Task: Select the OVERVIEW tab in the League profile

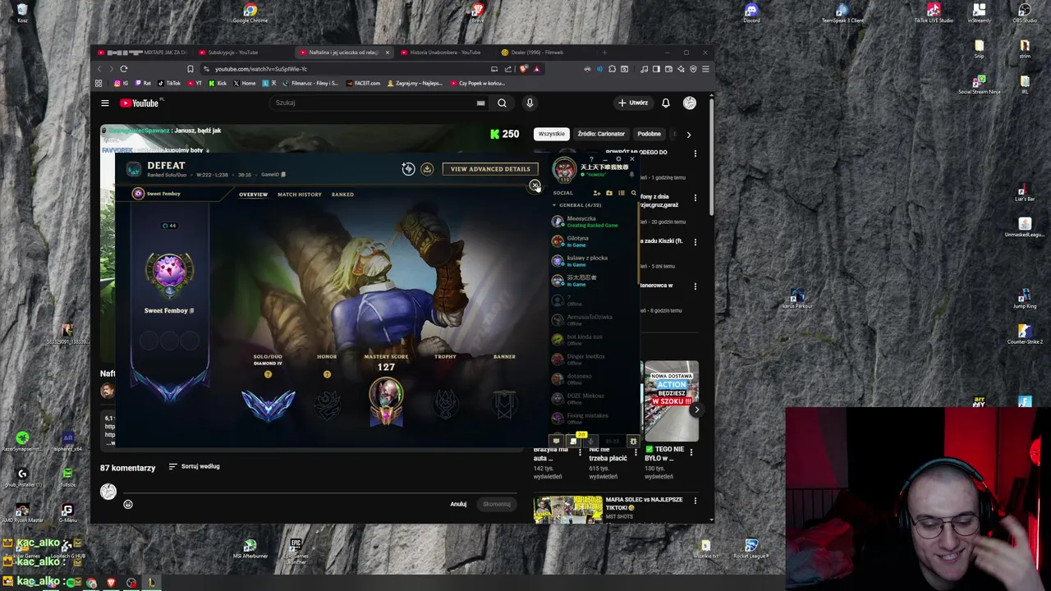Action: click(x=253, y=195)
